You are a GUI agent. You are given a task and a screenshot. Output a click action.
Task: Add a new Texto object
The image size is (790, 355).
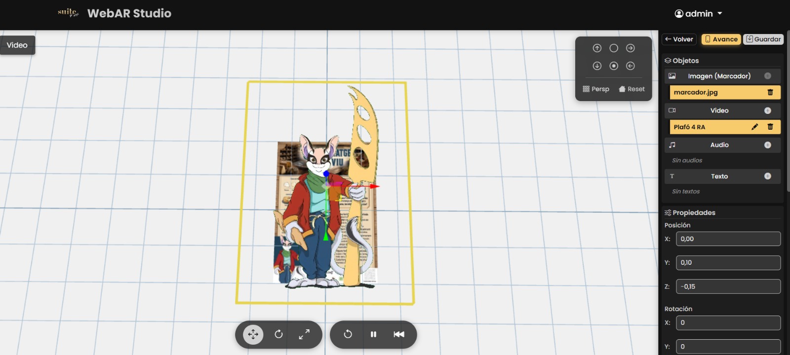(768, 176)
